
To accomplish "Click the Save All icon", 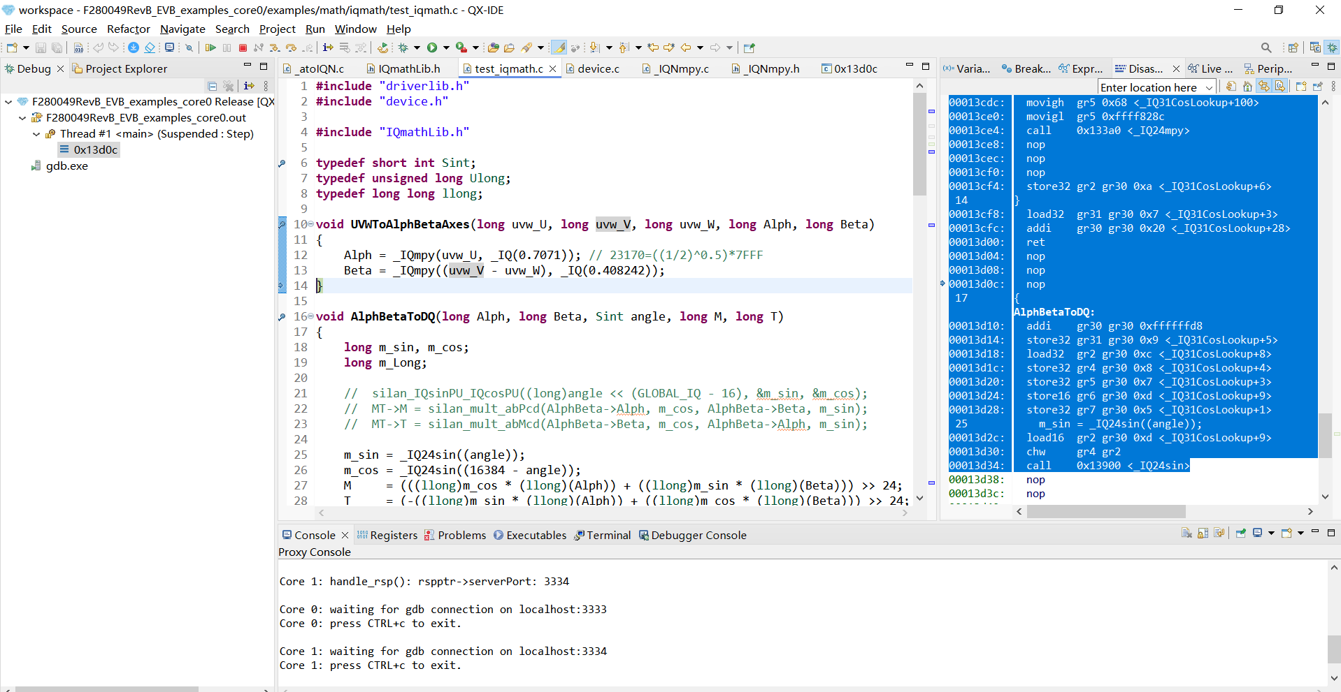I will pos(57,47).
